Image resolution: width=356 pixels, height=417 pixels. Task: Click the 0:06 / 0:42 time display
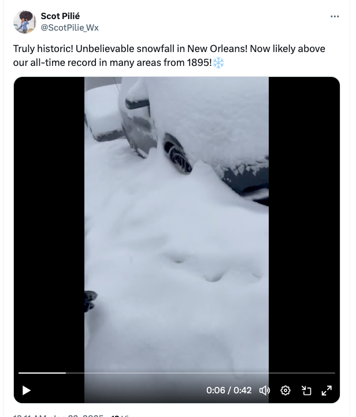point(229,390)
